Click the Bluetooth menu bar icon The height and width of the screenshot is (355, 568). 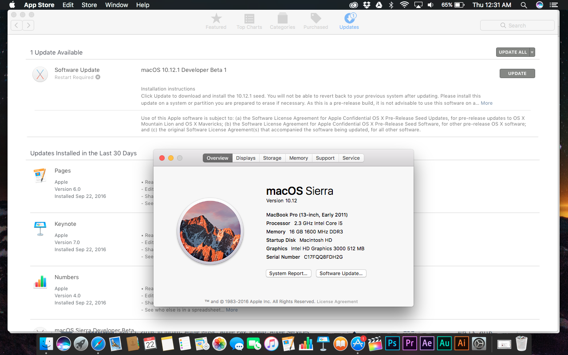click(391, 5)
